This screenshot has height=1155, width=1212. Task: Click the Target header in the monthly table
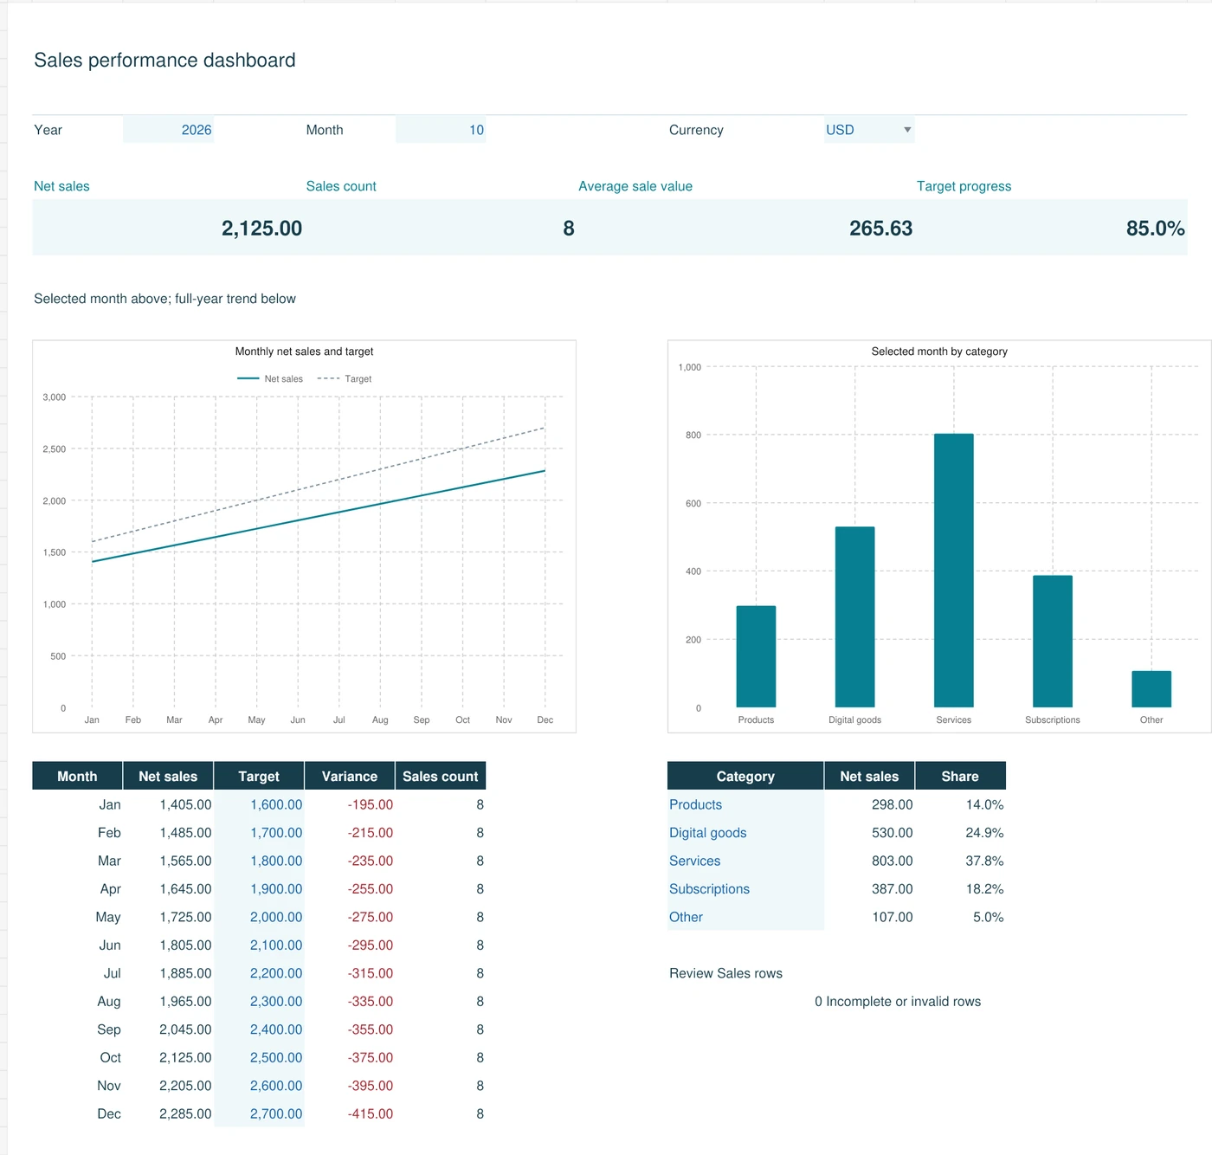(x=259, y=776)
